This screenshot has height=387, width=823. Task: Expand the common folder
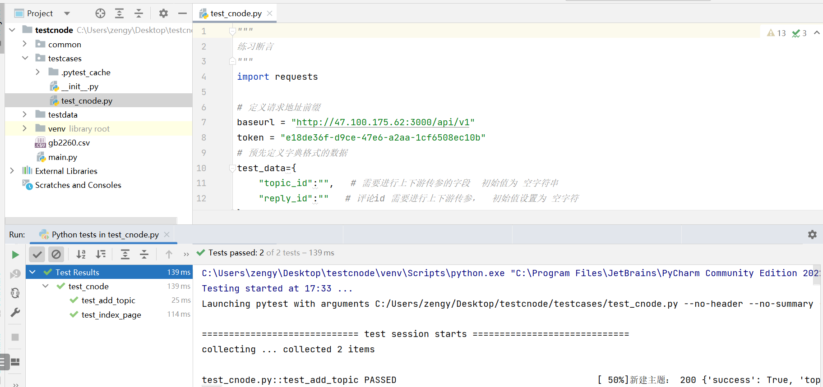[25, 44]
